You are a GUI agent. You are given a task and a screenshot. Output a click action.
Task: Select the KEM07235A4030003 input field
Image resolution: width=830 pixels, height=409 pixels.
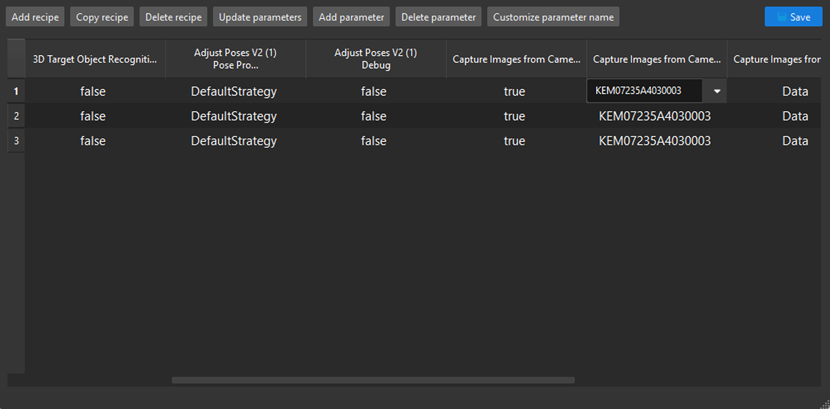(x=644, y=90)
